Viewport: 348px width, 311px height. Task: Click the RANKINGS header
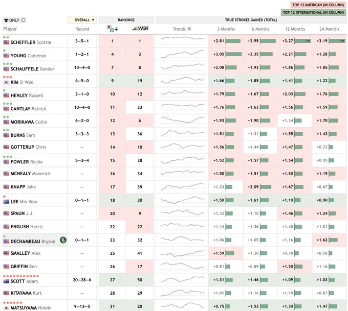[126, 20]
